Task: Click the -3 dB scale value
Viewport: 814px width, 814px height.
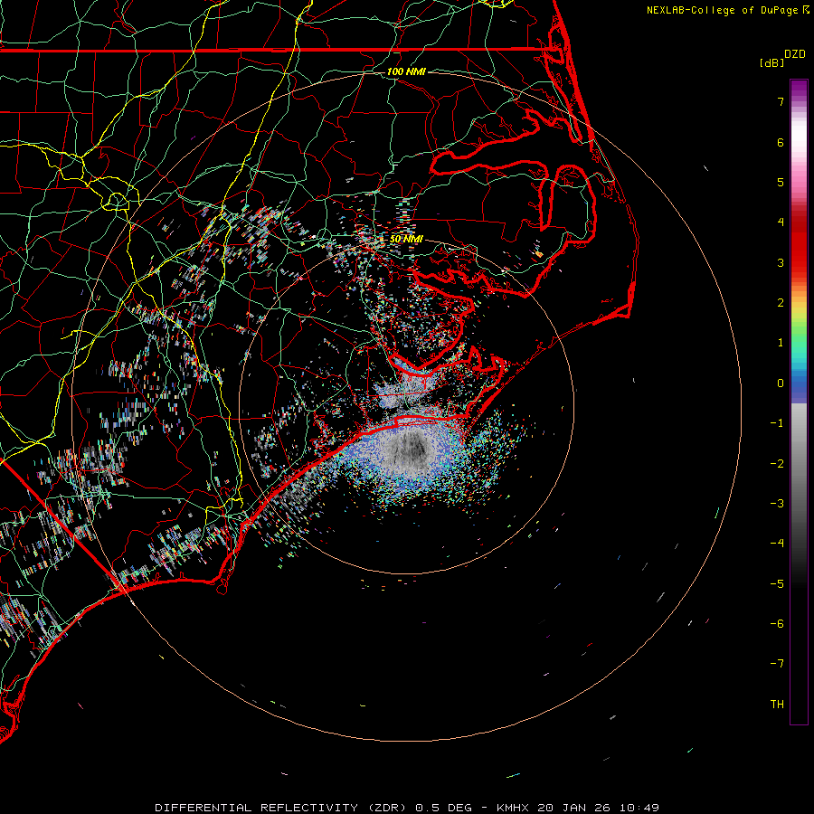Action: point(777,504)
